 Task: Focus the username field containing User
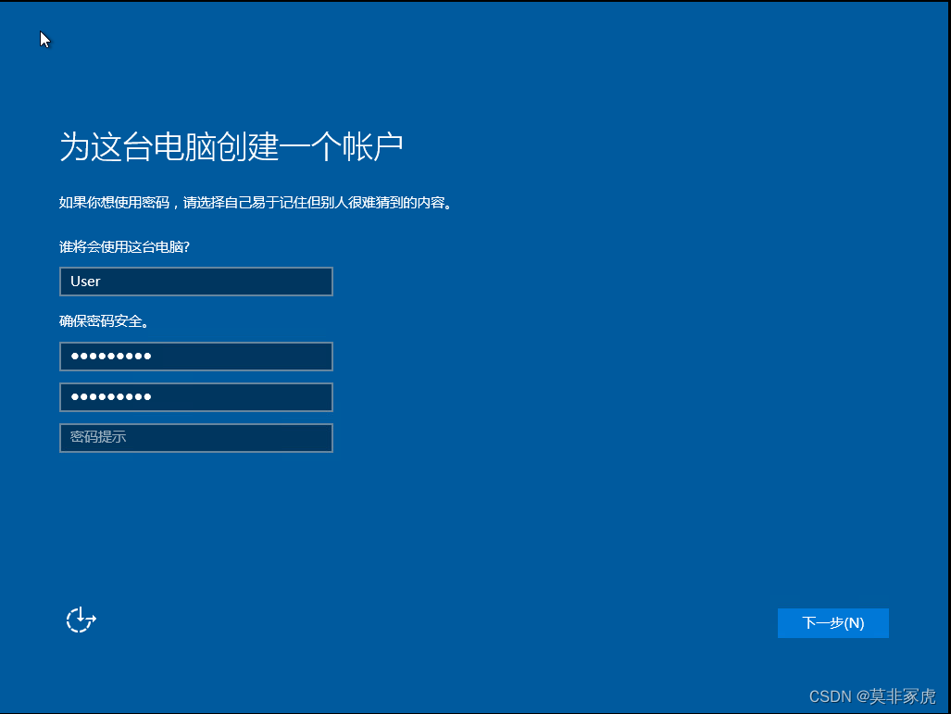click(x=196, y=282)
